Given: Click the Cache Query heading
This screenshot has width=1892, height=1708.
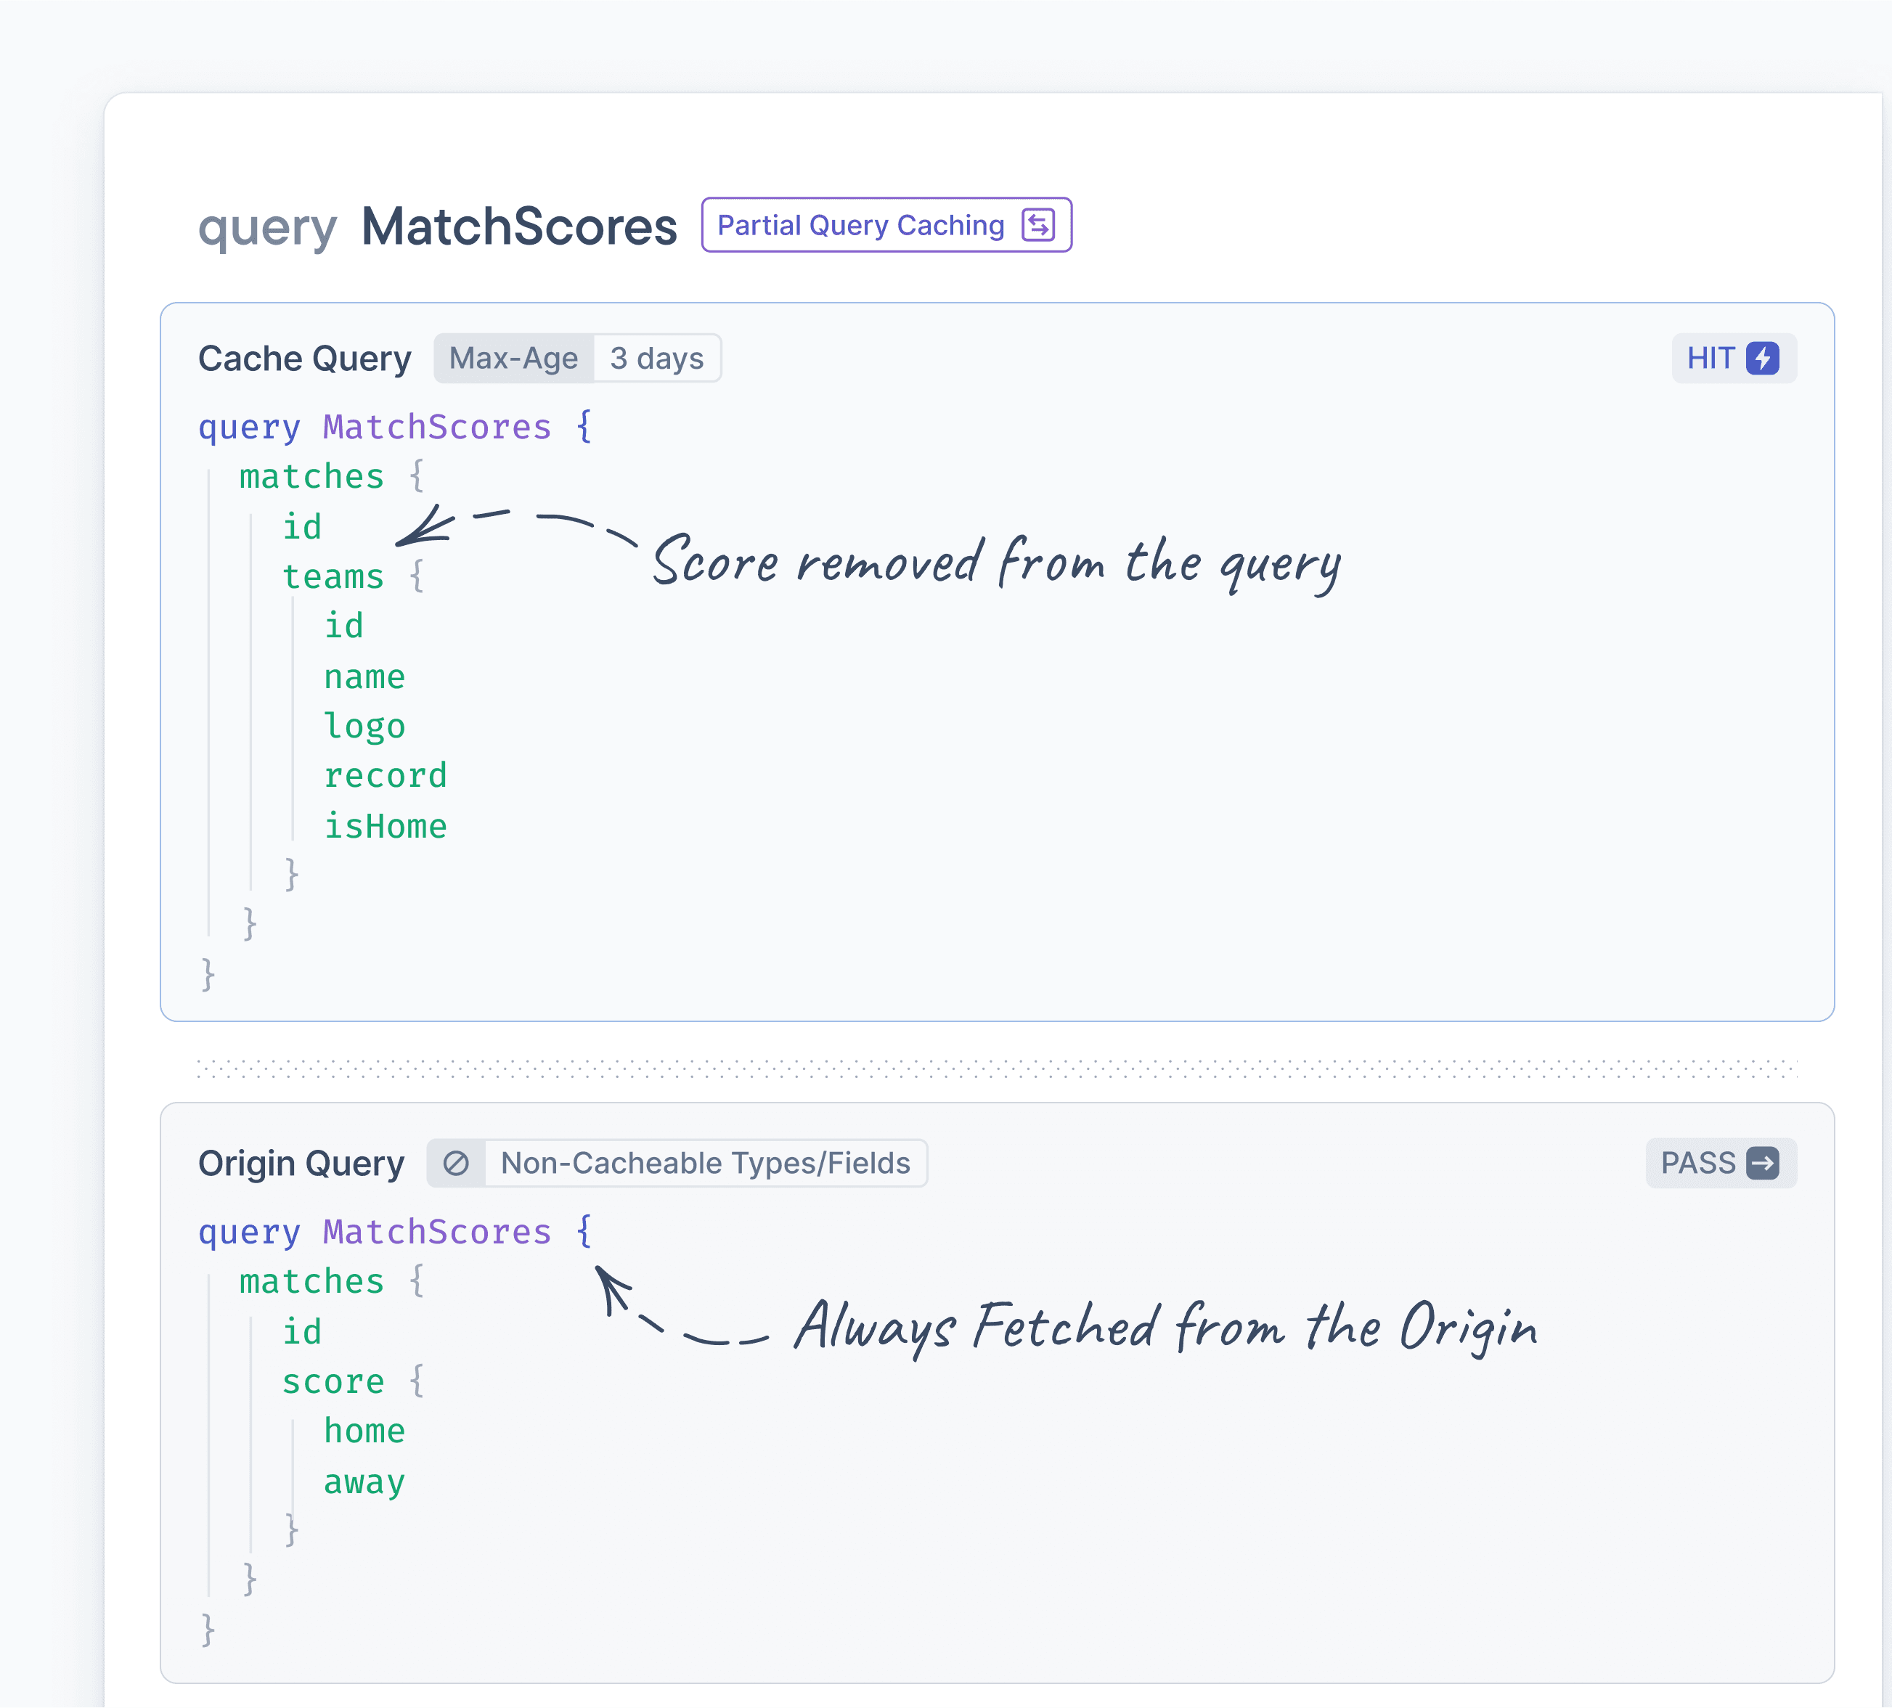Looking at the screenshot, I should pyautogui.click(x=304, y=359).
